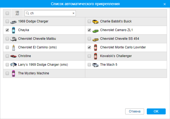Select The Mach 5 unit name

coord(108,65)
